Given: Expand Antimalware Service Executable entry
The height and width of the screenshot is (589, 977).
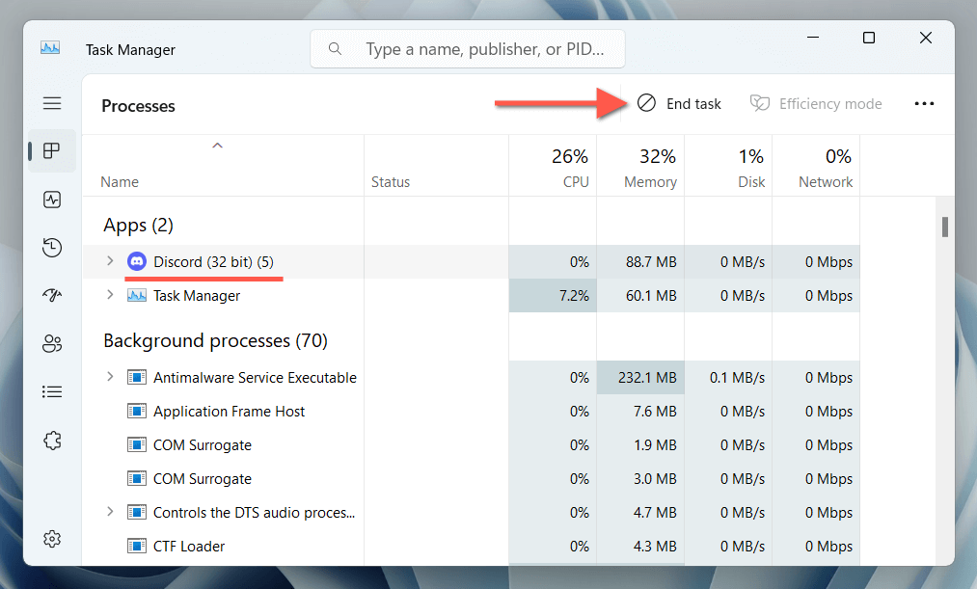Looking at the screenshot, I should (110, 377).
